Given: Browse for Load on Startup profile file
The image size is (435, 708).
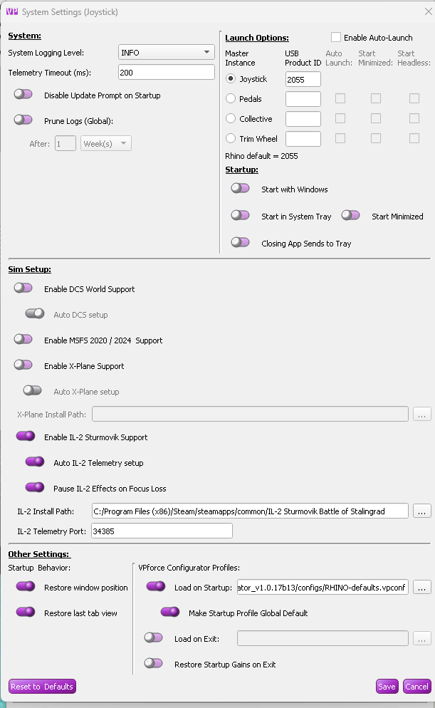Looking at the screenshot, I should [x=422, y=588].
